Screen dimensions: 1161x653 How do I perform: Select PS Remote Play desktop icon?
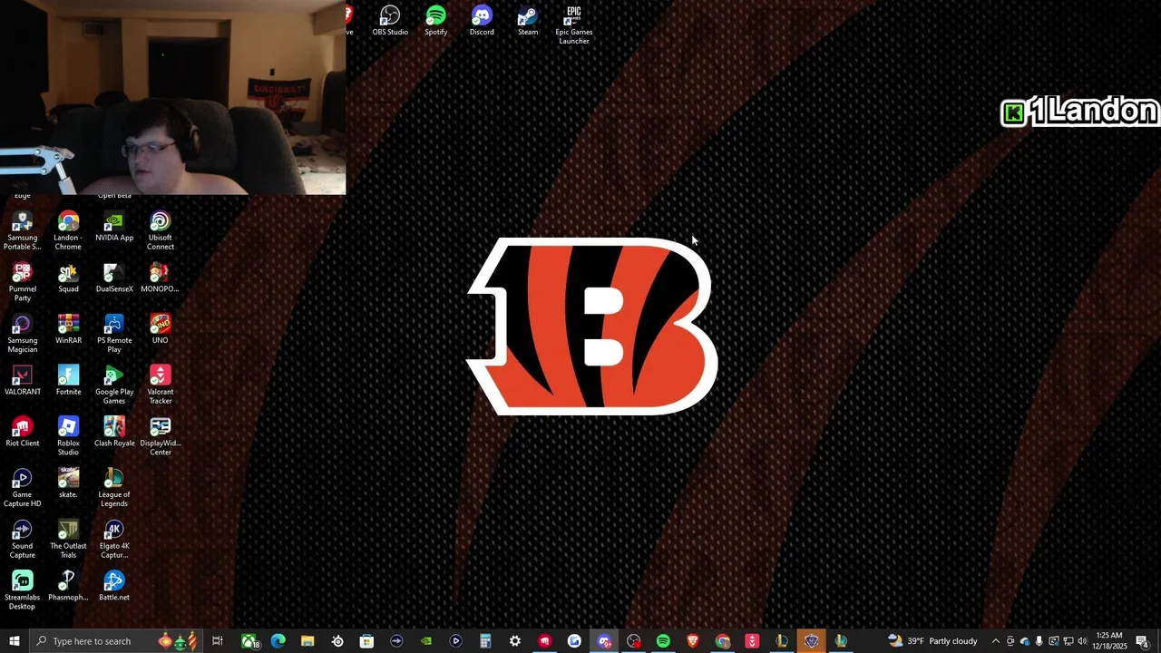[x=114, y=335]
